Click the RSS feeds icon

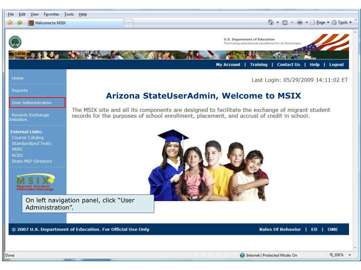coord(285,22)
